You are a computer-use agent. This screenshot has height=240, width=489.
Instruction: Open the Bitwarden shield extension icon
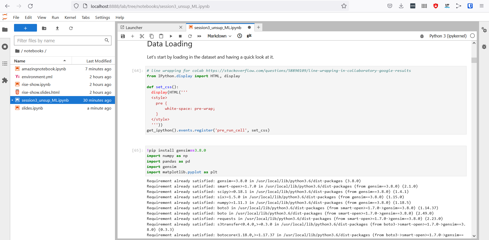(x=470, y=6)
